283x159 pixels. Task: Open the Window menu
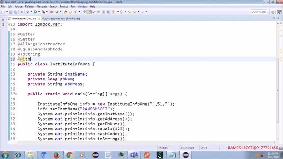(x=82, y=7)
